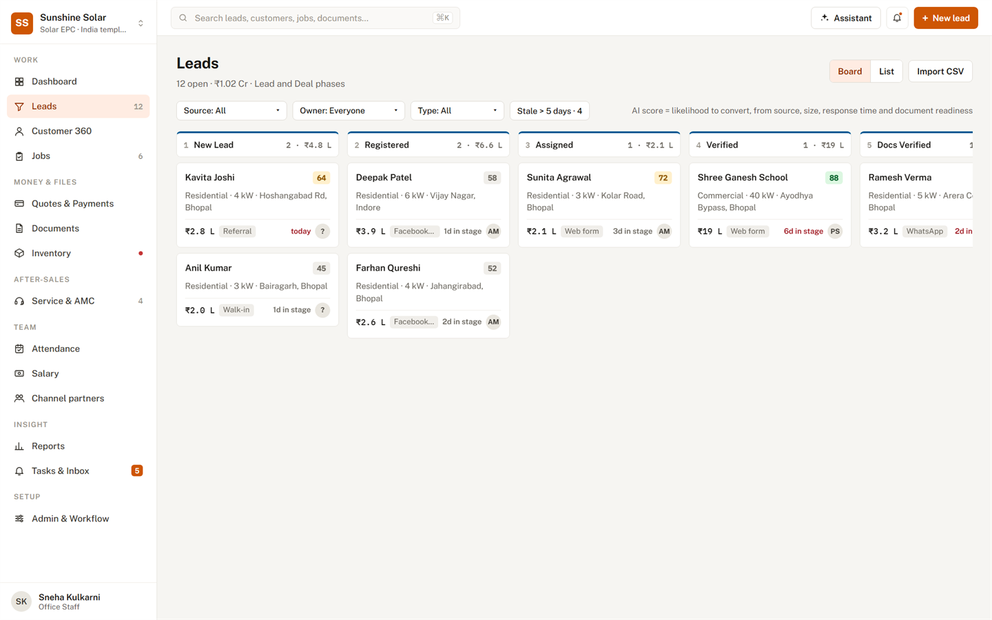The width and height of the screenshot is (992, 620).
Task: Click the Walk-in source tag
Action: pos(236,310)
